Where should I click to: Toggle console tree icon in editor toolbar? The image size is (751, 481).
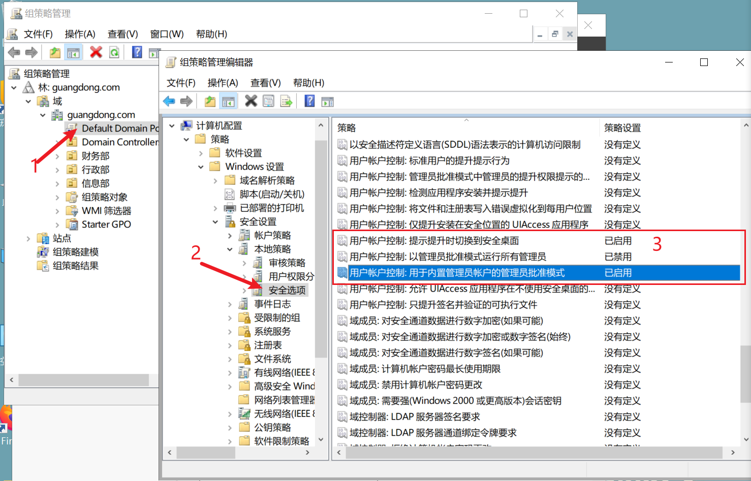pos(229,101)
